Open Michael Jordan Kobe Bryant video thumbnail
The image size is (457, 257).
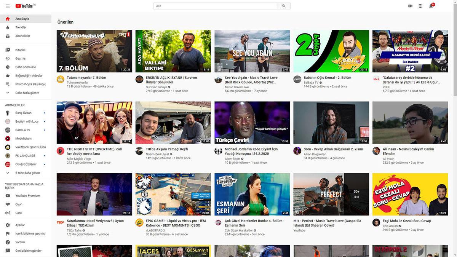252,122
